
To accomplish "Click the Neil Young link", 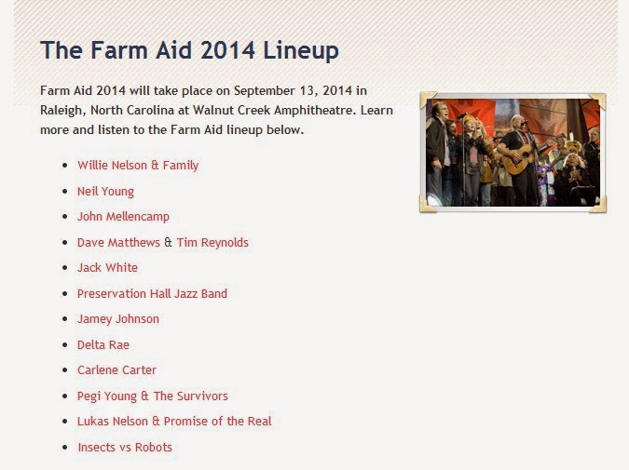I will point(105,192).
